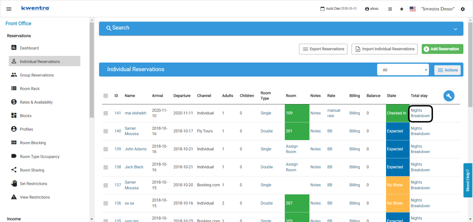
Task: Go to Room Rack page
Action: [30, 89]
